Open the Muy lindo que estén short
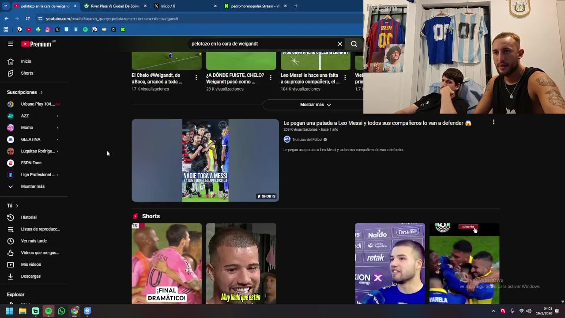565x318 pixels. [x=241, y=263]
